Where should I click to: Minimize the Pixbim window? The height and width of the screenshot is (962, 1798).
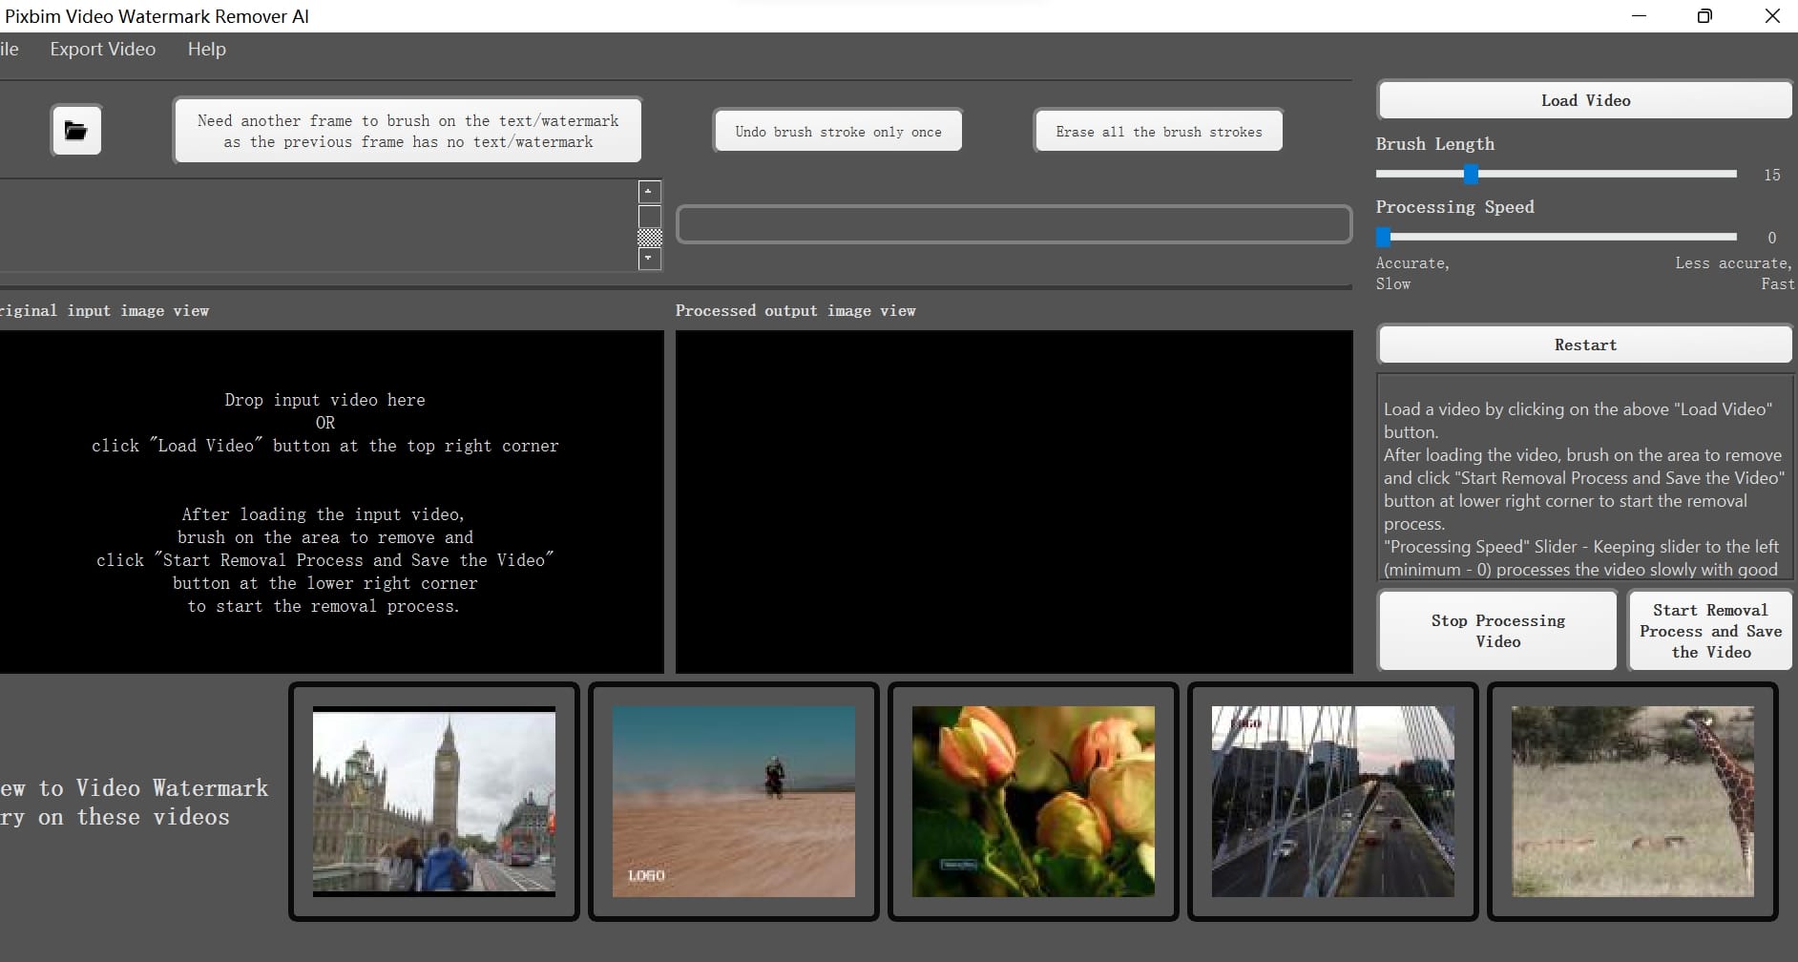point(1640,16)
